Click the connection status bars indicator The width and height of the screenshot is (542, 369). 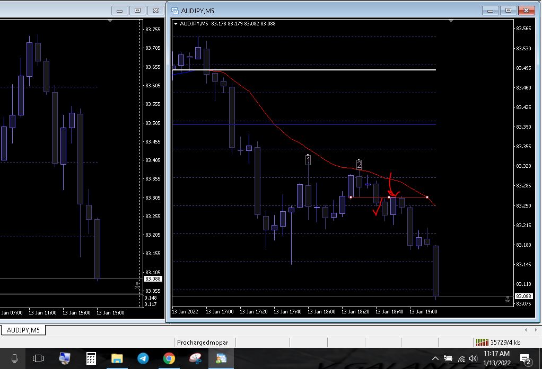click(482, 342)
